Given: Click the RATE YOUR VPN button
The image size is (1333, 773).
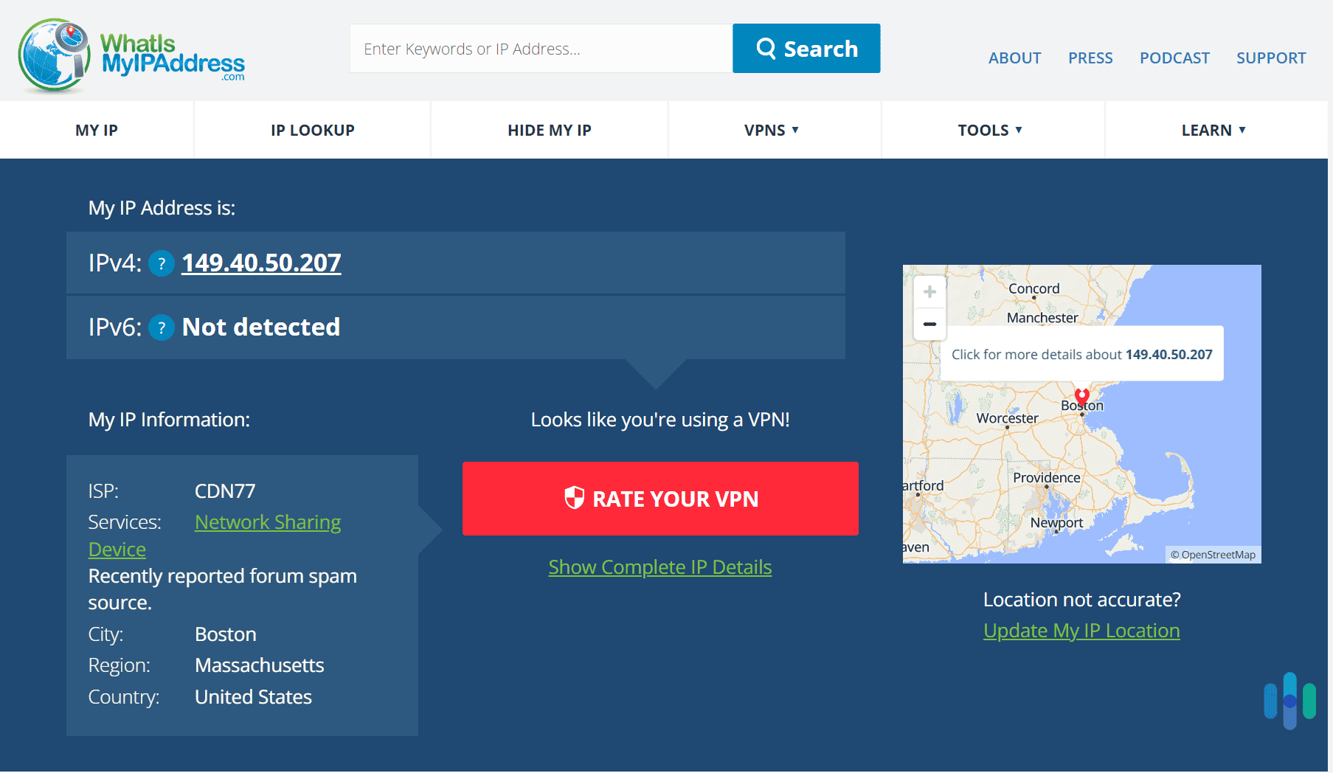Looking at the screenshot, I should coord(660,499).
